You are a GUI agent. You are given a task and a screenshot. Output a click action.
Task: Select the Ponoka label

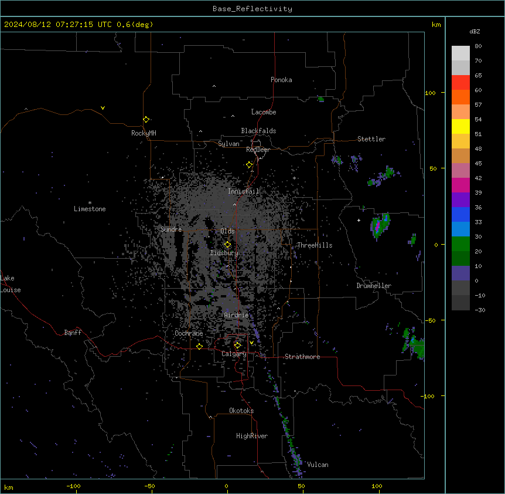(x=281, y=80)
